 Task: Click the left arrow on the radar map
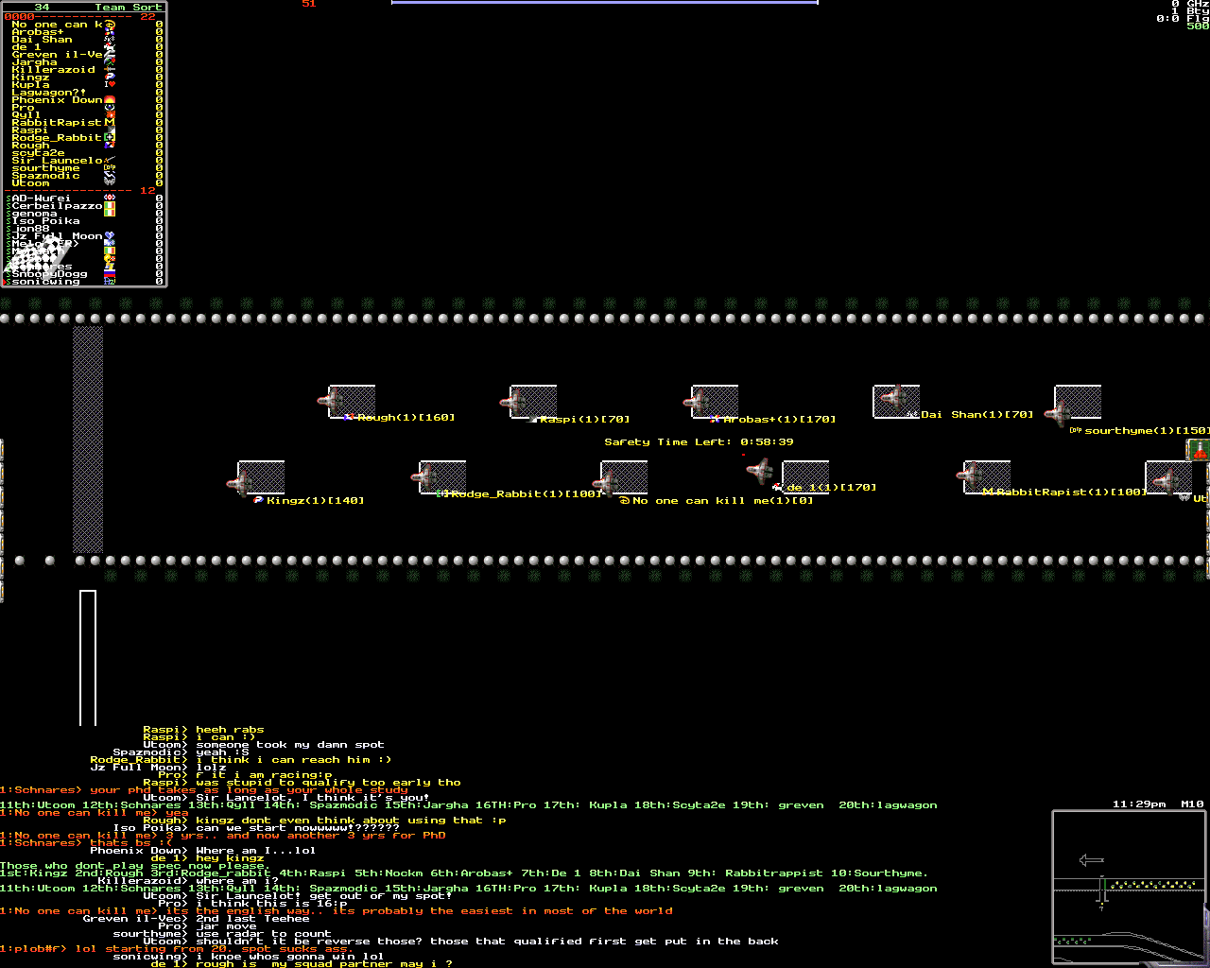pyautogui.click(x=1092, y=860)
